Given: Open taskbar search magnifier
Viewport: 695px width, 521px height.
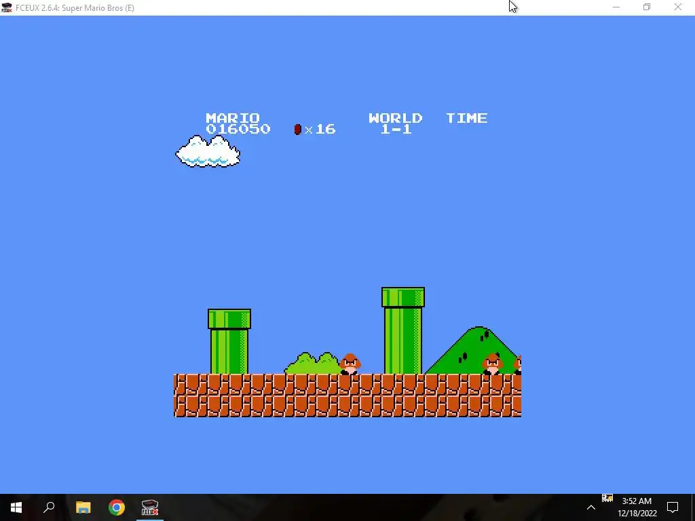Looking at the screenshot, I should pyautogui.click(x=49, y=507).
